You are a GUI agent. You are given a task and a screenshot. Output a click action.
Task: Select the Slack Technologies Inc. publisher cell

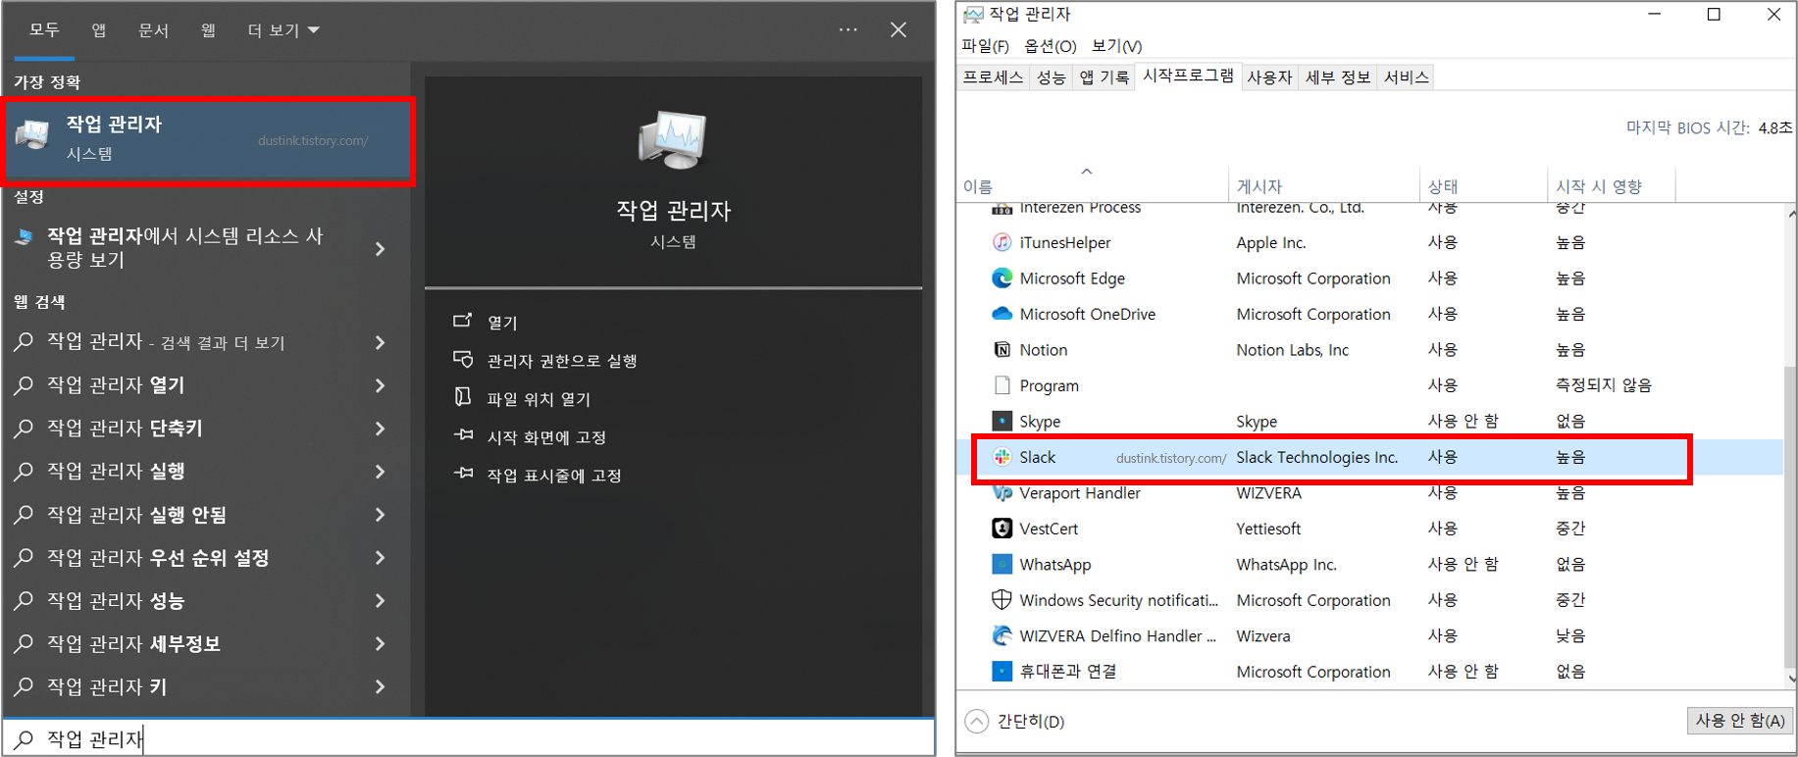[1316, 457]
